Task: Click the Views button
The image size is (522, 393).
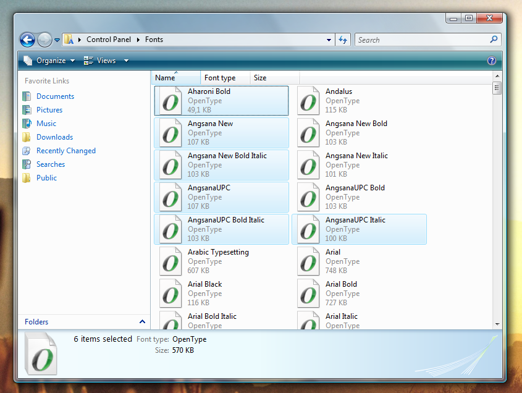Action: (100, 61)
